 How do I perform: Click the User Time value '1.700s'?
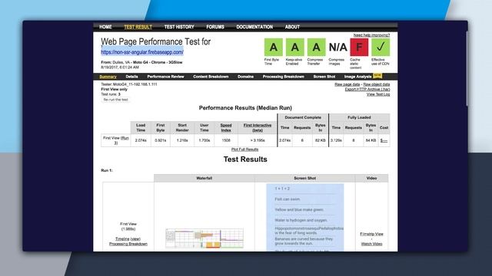coord(204,140)
